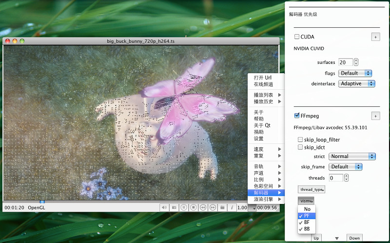Expand FFmpeg options with plus button
Screen dimensions: 390x243
[375, 116]
